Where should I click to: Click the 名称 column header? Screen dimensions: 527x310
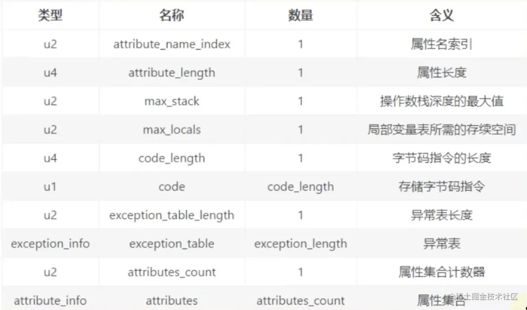[x=172, y=16]
